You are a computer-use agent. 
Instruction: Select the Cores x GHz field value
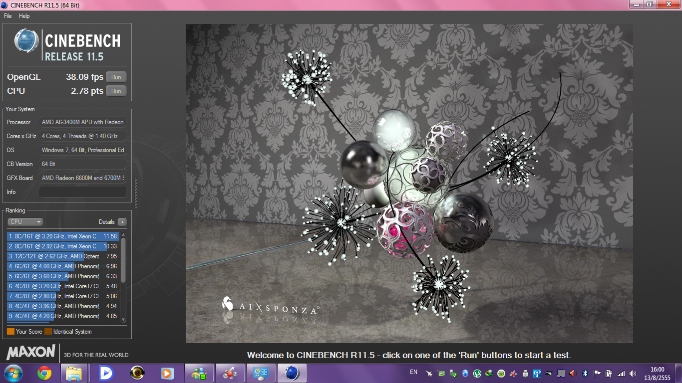click(83, 136)
